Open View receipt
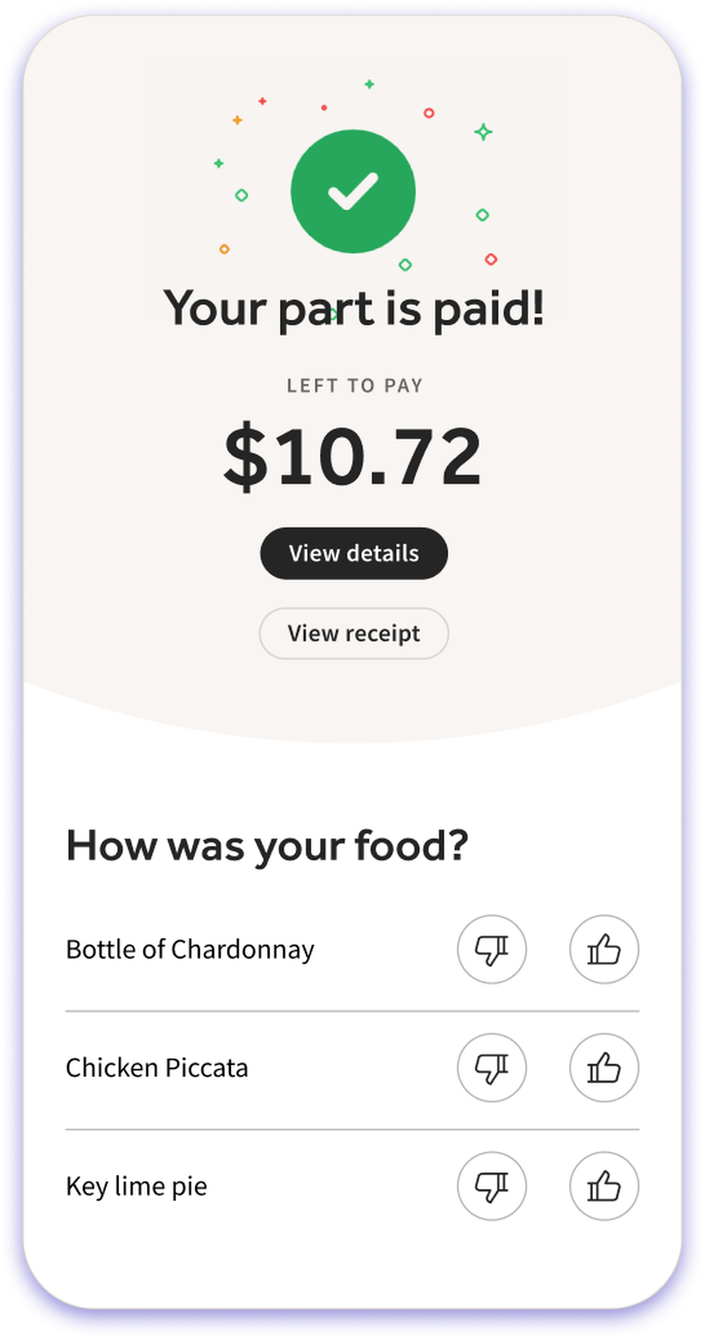The image size is (705, 1339). coord(354,633)
